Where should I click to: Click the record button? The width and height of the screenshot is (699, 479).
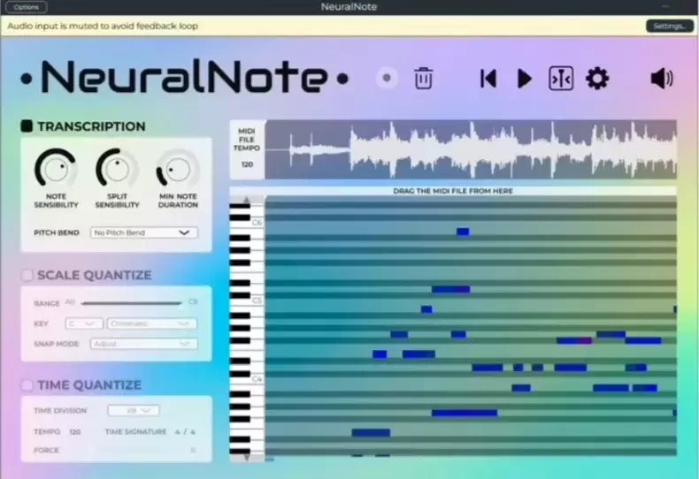click(387, 79)
